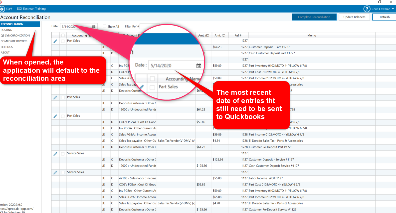The height and width of the screenshot is (213, 396).
Task: Go to POSTING in the sidebar
Action: [x=6, y=30]
